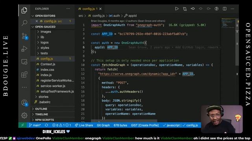Click the next revision icon

[209, 9]
